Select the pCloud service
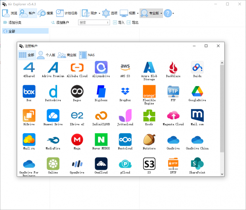This screenshot has height=210, width=246. click(x=125, y=164)
